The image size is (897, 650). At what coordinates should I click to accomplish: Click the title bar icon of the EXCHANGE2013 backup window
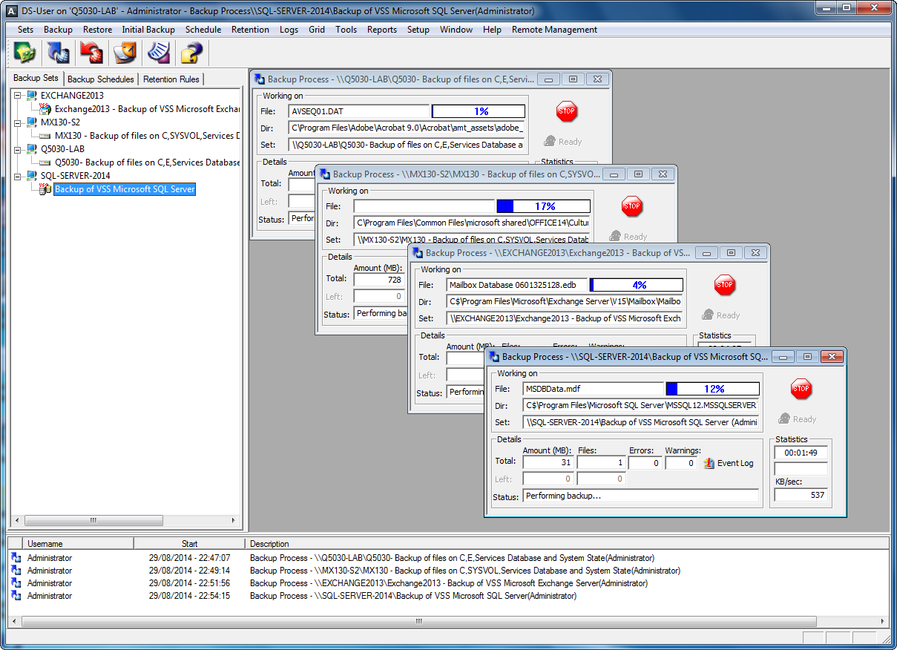[x=418, y=253]
